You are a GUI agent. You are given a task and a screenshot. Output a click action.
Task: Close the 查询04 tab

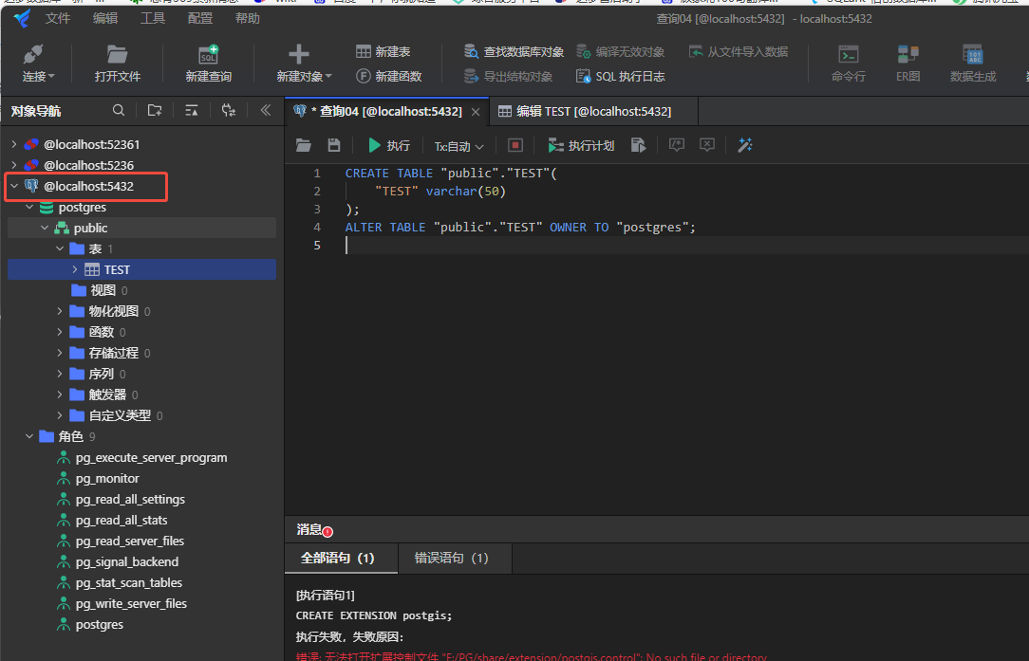pos(476,112)
